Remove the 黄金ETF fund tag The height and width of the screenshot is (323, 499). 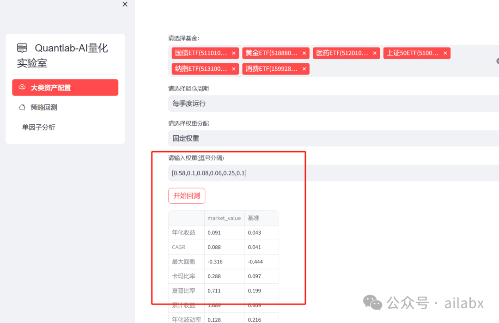coord(304,53)
